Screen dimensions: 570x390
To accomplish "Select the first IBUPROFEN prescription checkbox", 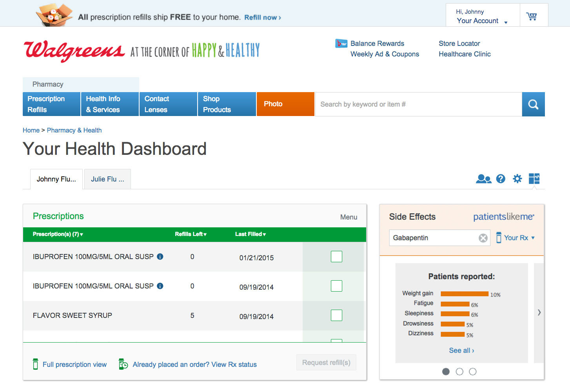I will click(336, 256).
